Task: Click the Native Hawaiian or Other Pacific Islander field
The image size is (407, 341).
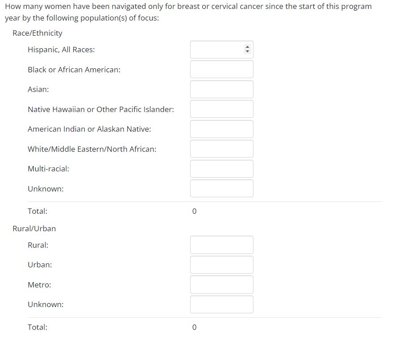Action: (x=221, y=109)
